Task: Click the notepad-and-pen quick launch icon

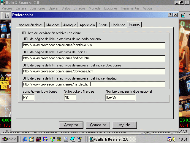Action: [32, 139]
